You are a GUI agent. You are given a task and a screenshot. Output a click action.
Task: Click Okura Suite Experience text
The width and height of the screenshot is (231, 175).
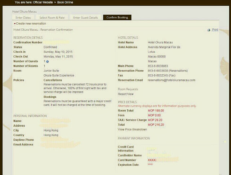pos(59,75)
